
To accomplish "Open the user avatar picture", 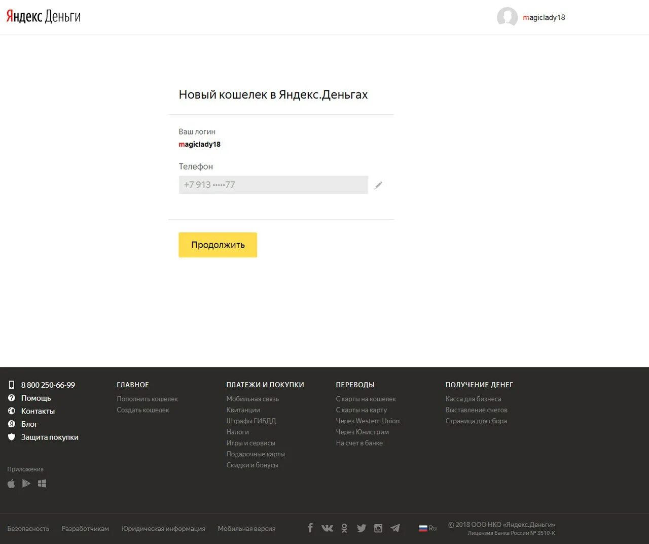I will pyautogui.click(x=507, y=17).
